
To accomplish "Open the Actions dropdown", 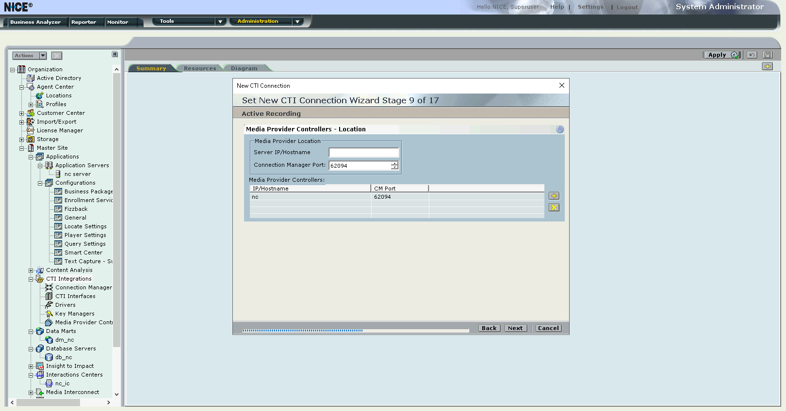I will tap(43, 56).
